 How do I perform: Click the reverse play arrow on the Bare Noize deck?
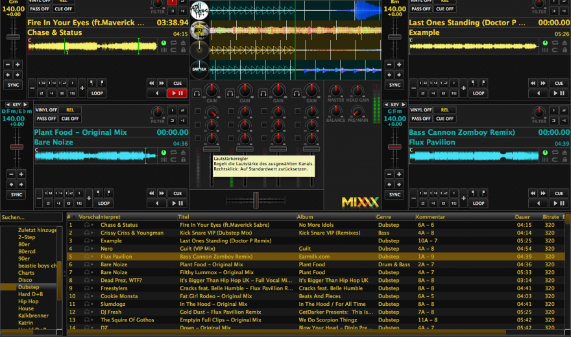158,203
